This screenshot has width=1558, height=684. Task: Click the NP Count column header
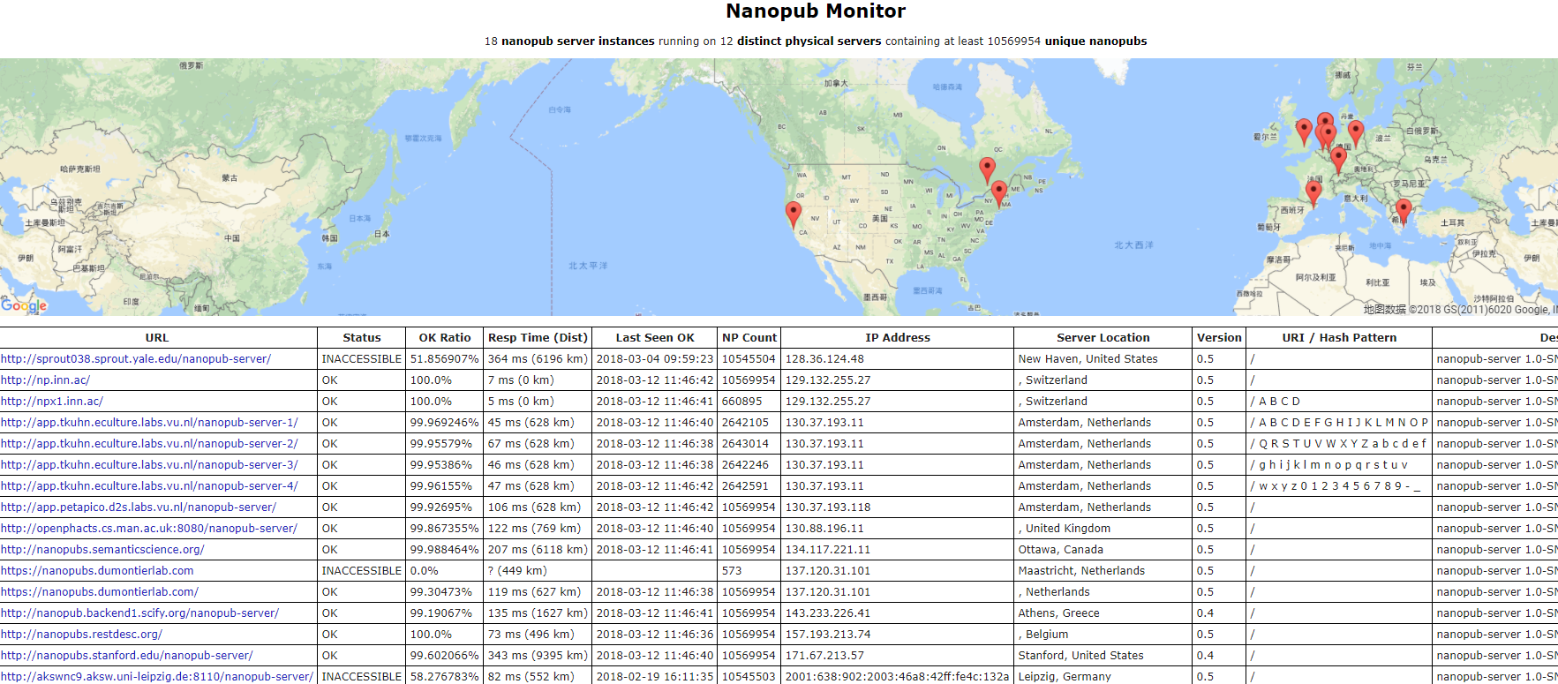tap(749, 338)
